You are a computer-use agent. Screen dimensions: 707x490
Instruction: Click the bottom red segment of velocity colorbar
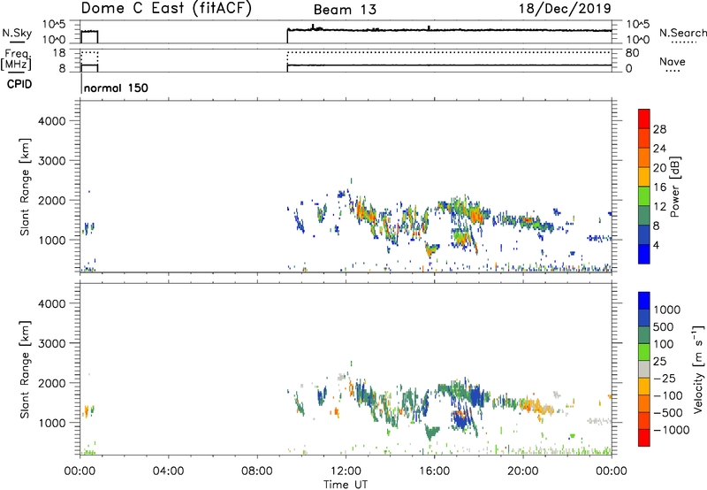644,438
